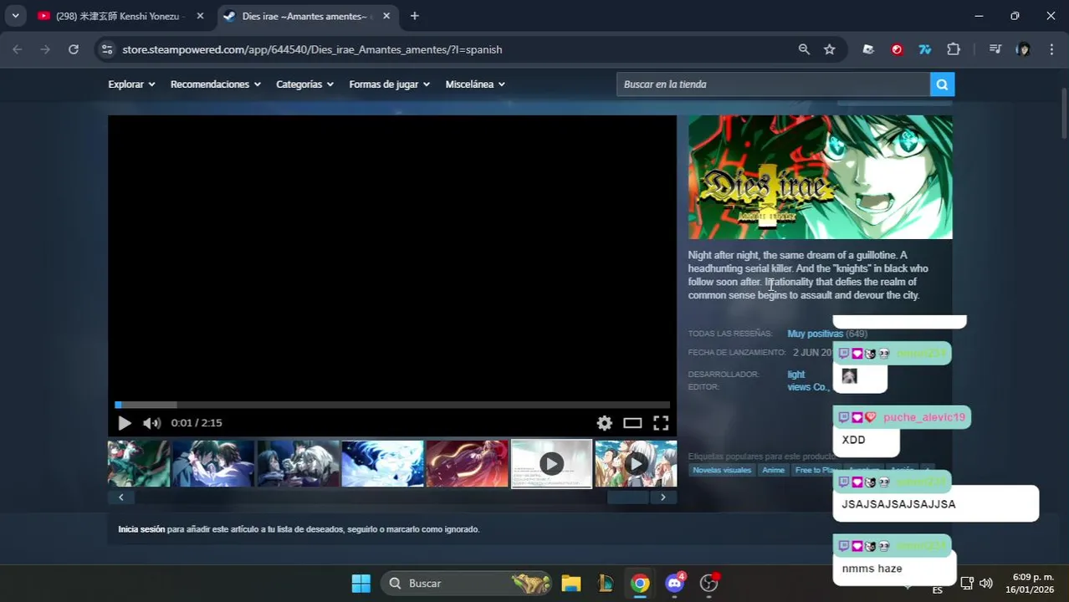Viewport: 1069px width, 602px height.
Task: Click the 'XDD' chat message
Action: [x=853, y=440]
